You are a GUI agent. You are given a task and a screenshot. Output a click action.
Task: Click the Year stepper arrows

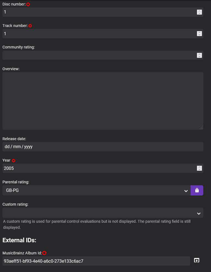[199, 168]
